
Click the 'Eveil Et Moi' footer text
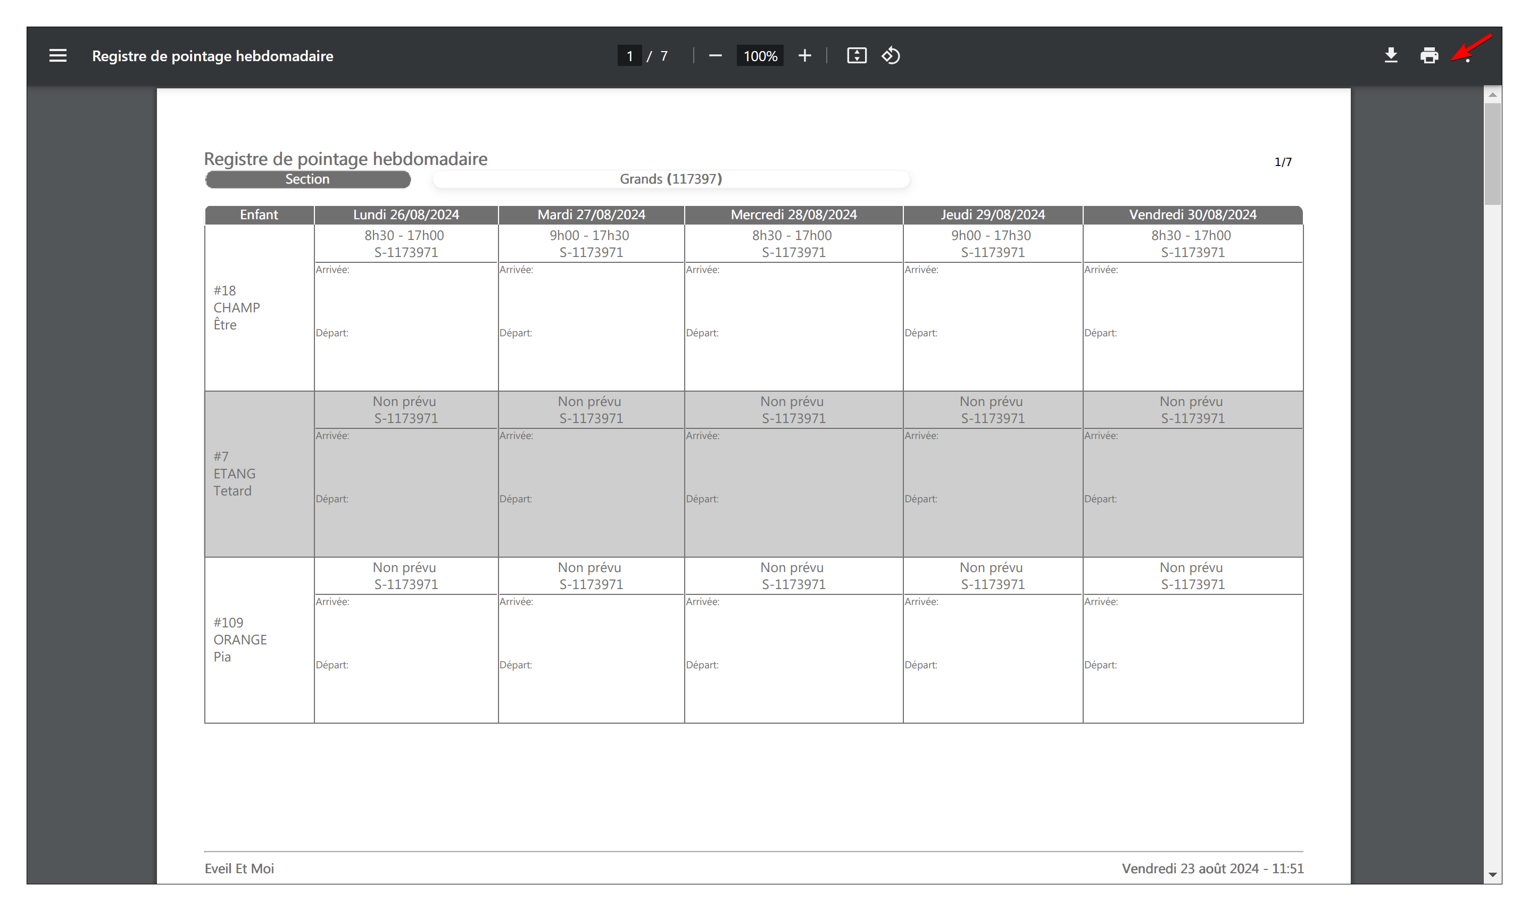pos(239,868)
